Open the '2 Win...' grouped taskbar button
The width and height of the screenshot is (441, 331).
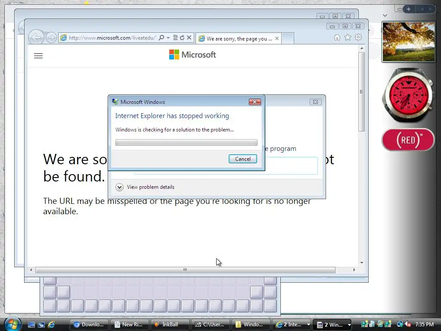[332, 325]
